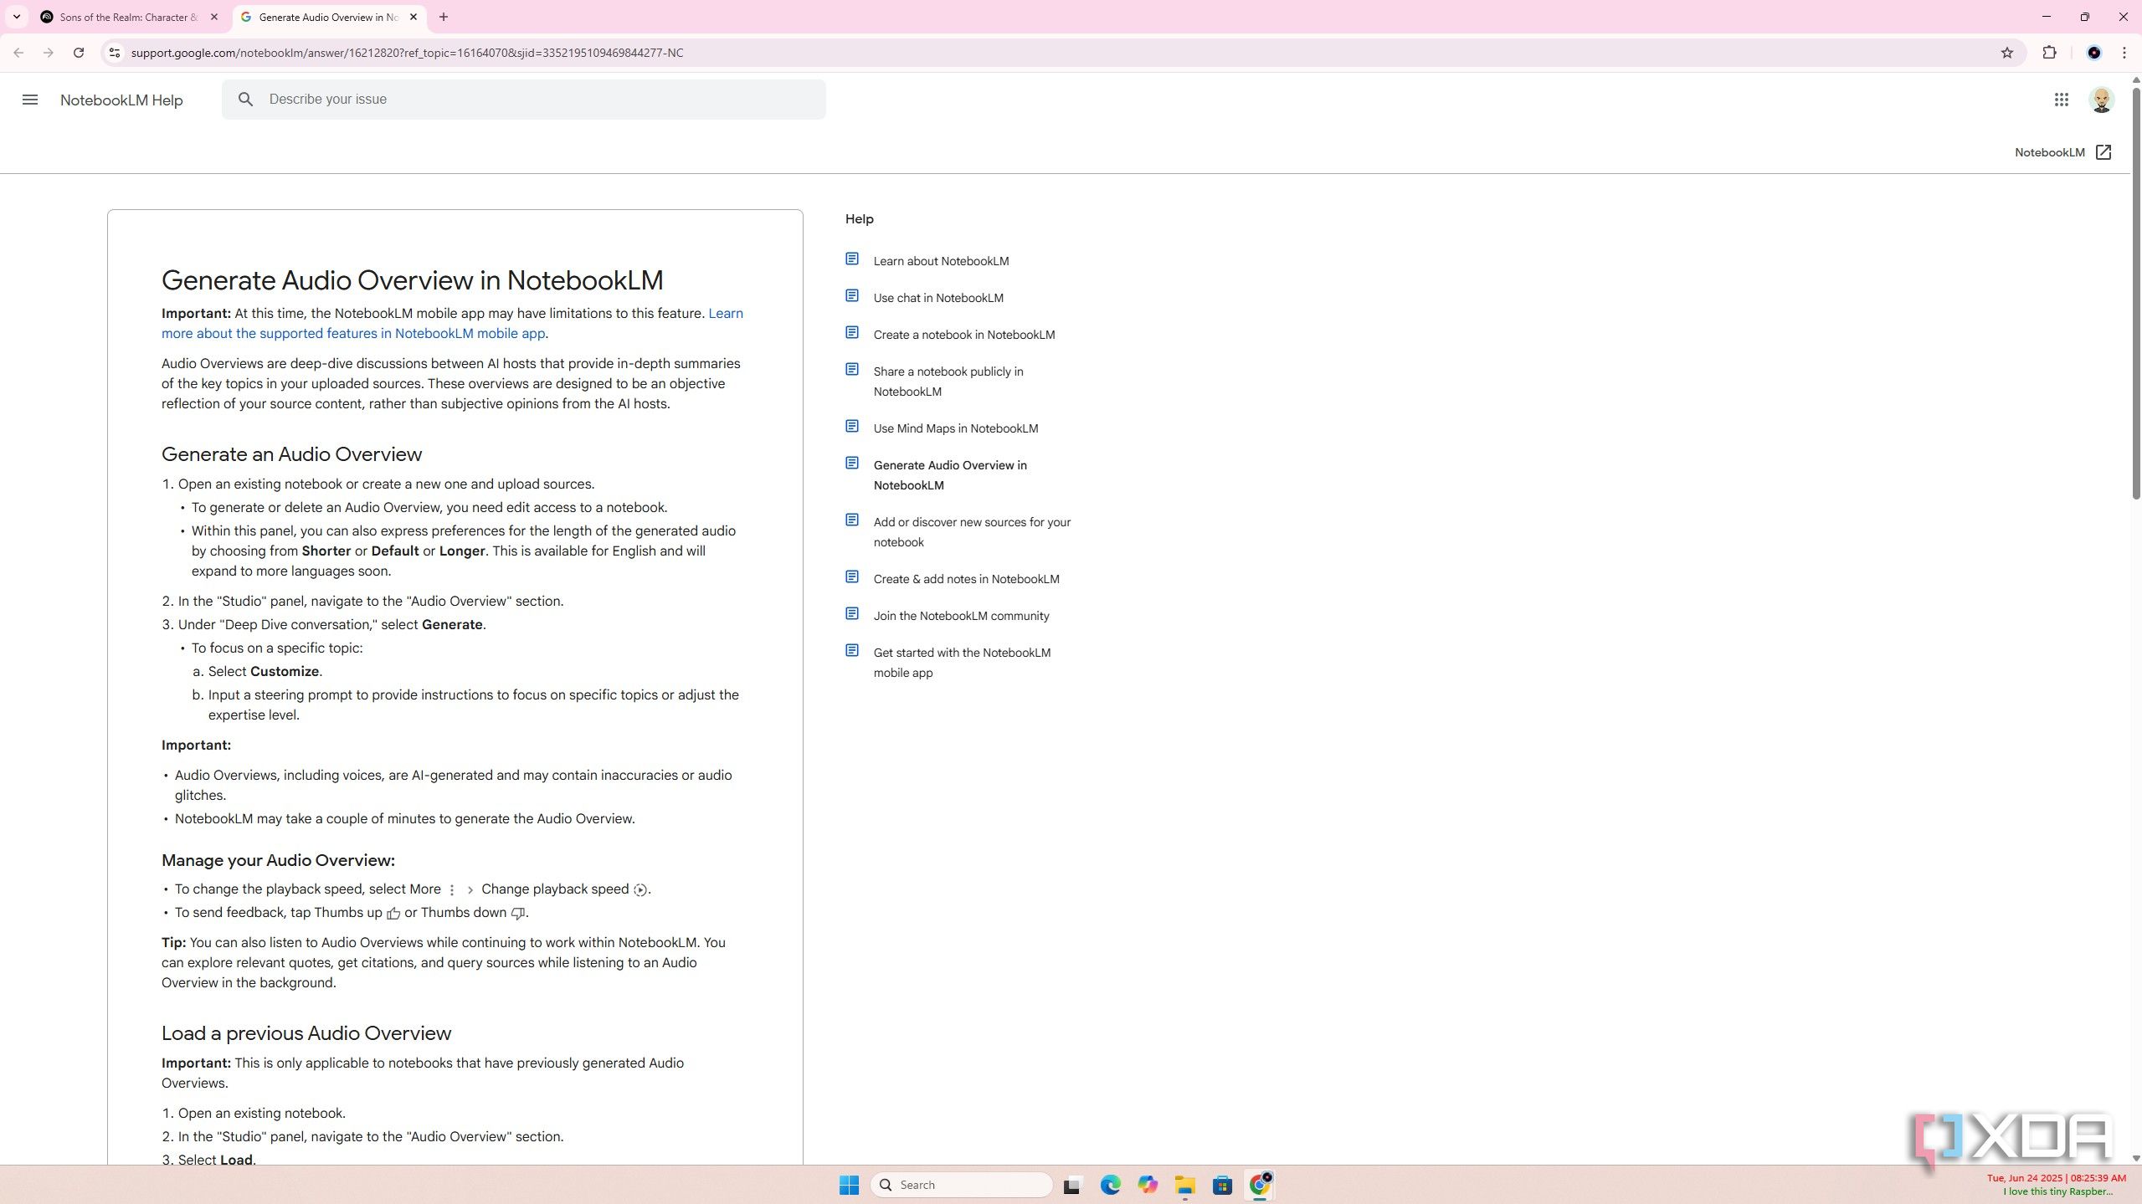The width and height of the screenshot is (2142, 1204).
Task: Open the Google apps grid
Action: coord(2062,100)
